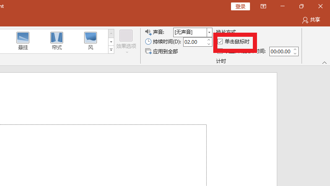This screenshot has width=330, height=186.
Task: Click the 持续时间 duration input field
Action: click(x=194, y=42)
